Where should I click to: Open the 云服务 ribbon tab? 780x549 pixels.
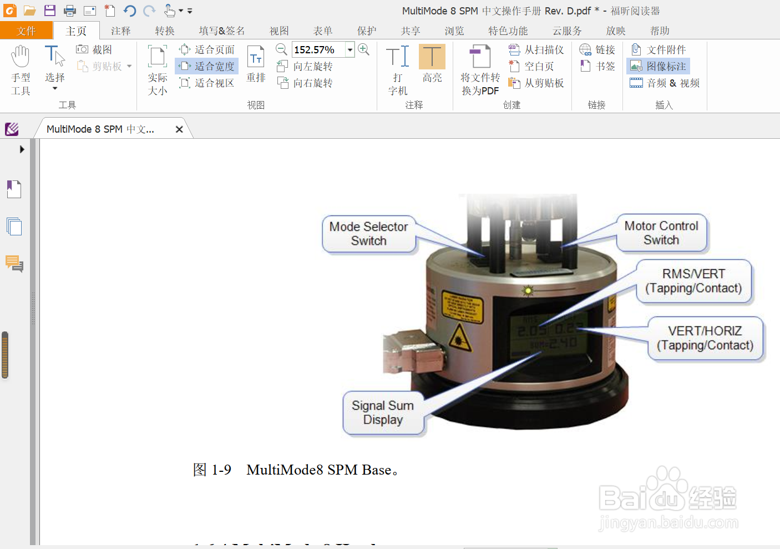[567, 31]
